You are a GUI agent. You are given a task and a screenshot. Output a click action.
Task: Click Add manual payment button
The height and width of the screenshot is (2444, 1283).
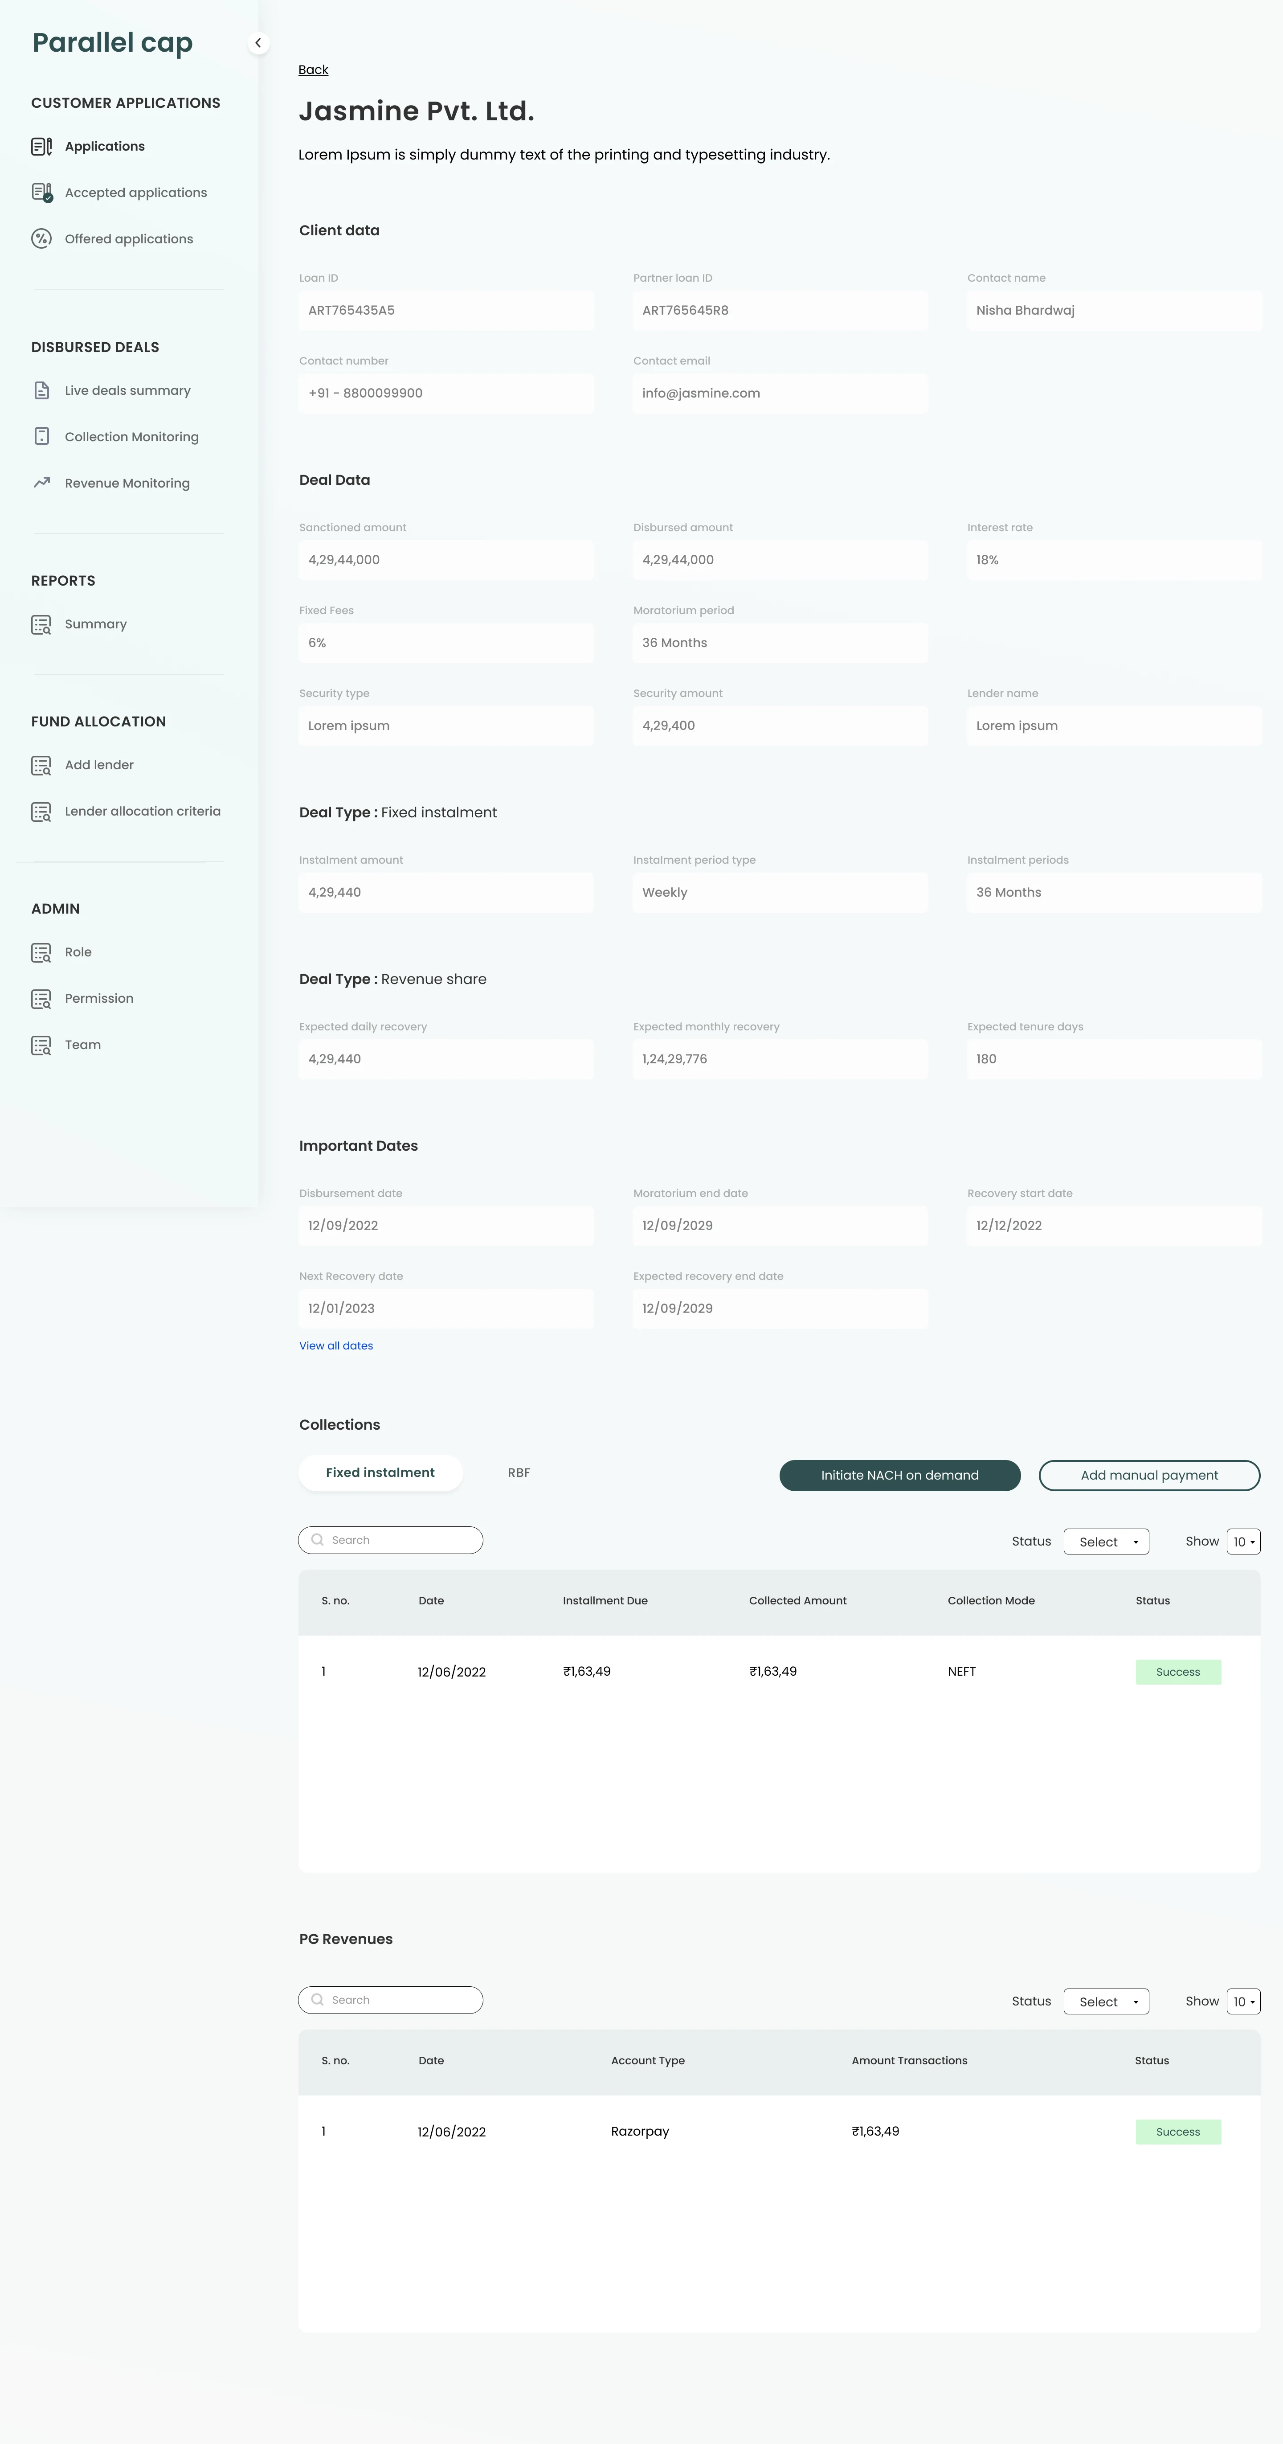click(1149, 1475)
